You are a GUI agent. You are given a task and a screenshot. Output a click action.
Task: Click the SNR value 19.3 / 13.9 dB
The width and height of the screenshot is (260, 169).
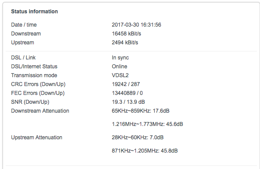pos(128,102)
